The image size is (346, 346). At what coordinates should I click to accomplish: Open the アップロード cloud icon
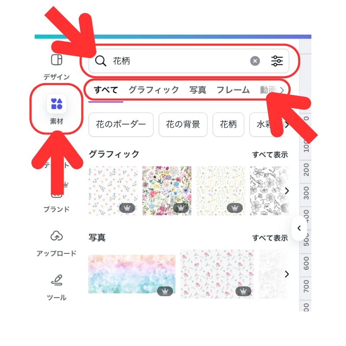pos(57,236)
